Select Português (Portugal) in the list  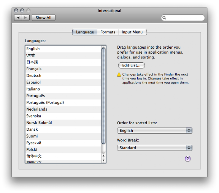coord(63,103)
